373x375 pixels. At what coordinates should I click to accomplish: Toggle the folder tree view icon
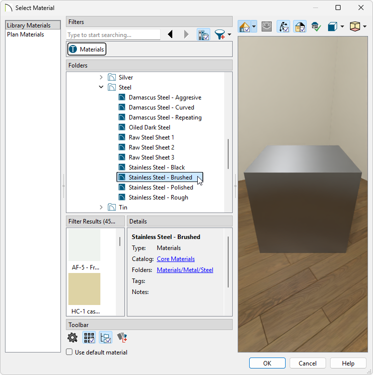[105, 337]
